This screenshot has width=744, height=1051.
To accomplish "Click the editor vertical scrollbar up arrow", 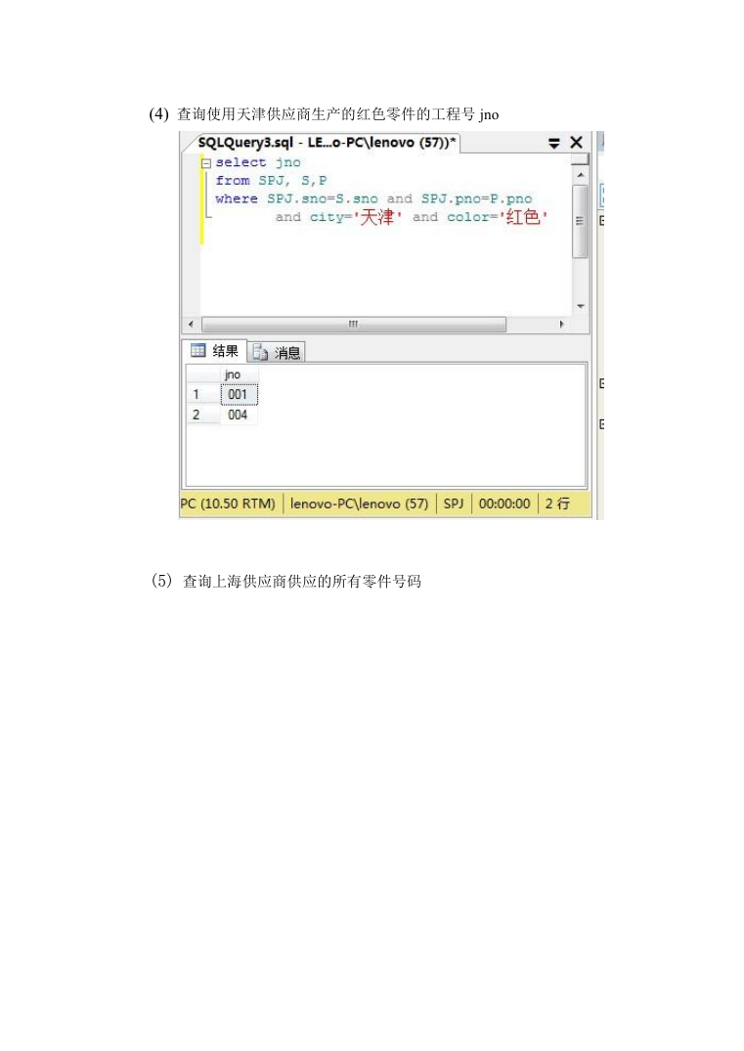I will coord(581,174).
